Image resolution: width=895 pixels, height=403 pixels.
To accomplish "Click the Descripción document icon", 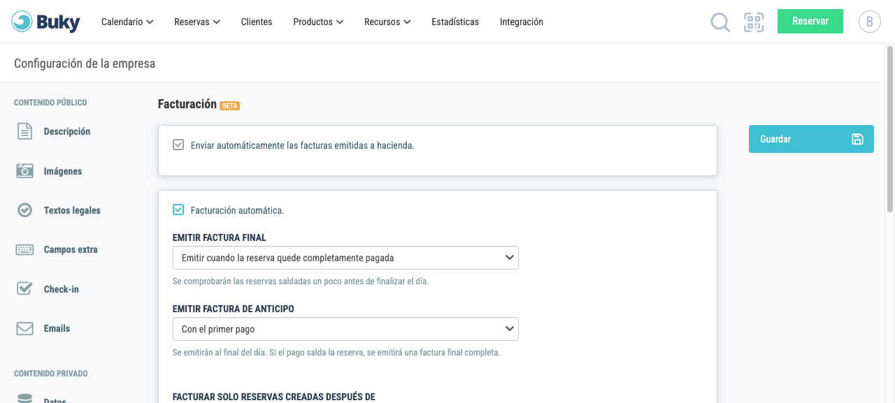I will click(25, 131).
